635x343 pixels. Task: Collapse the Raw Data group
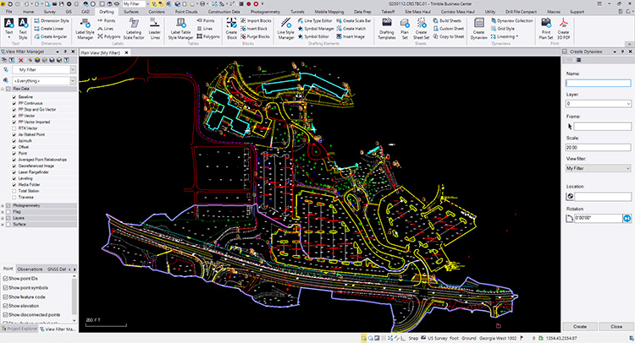click(x=3, y=89)
